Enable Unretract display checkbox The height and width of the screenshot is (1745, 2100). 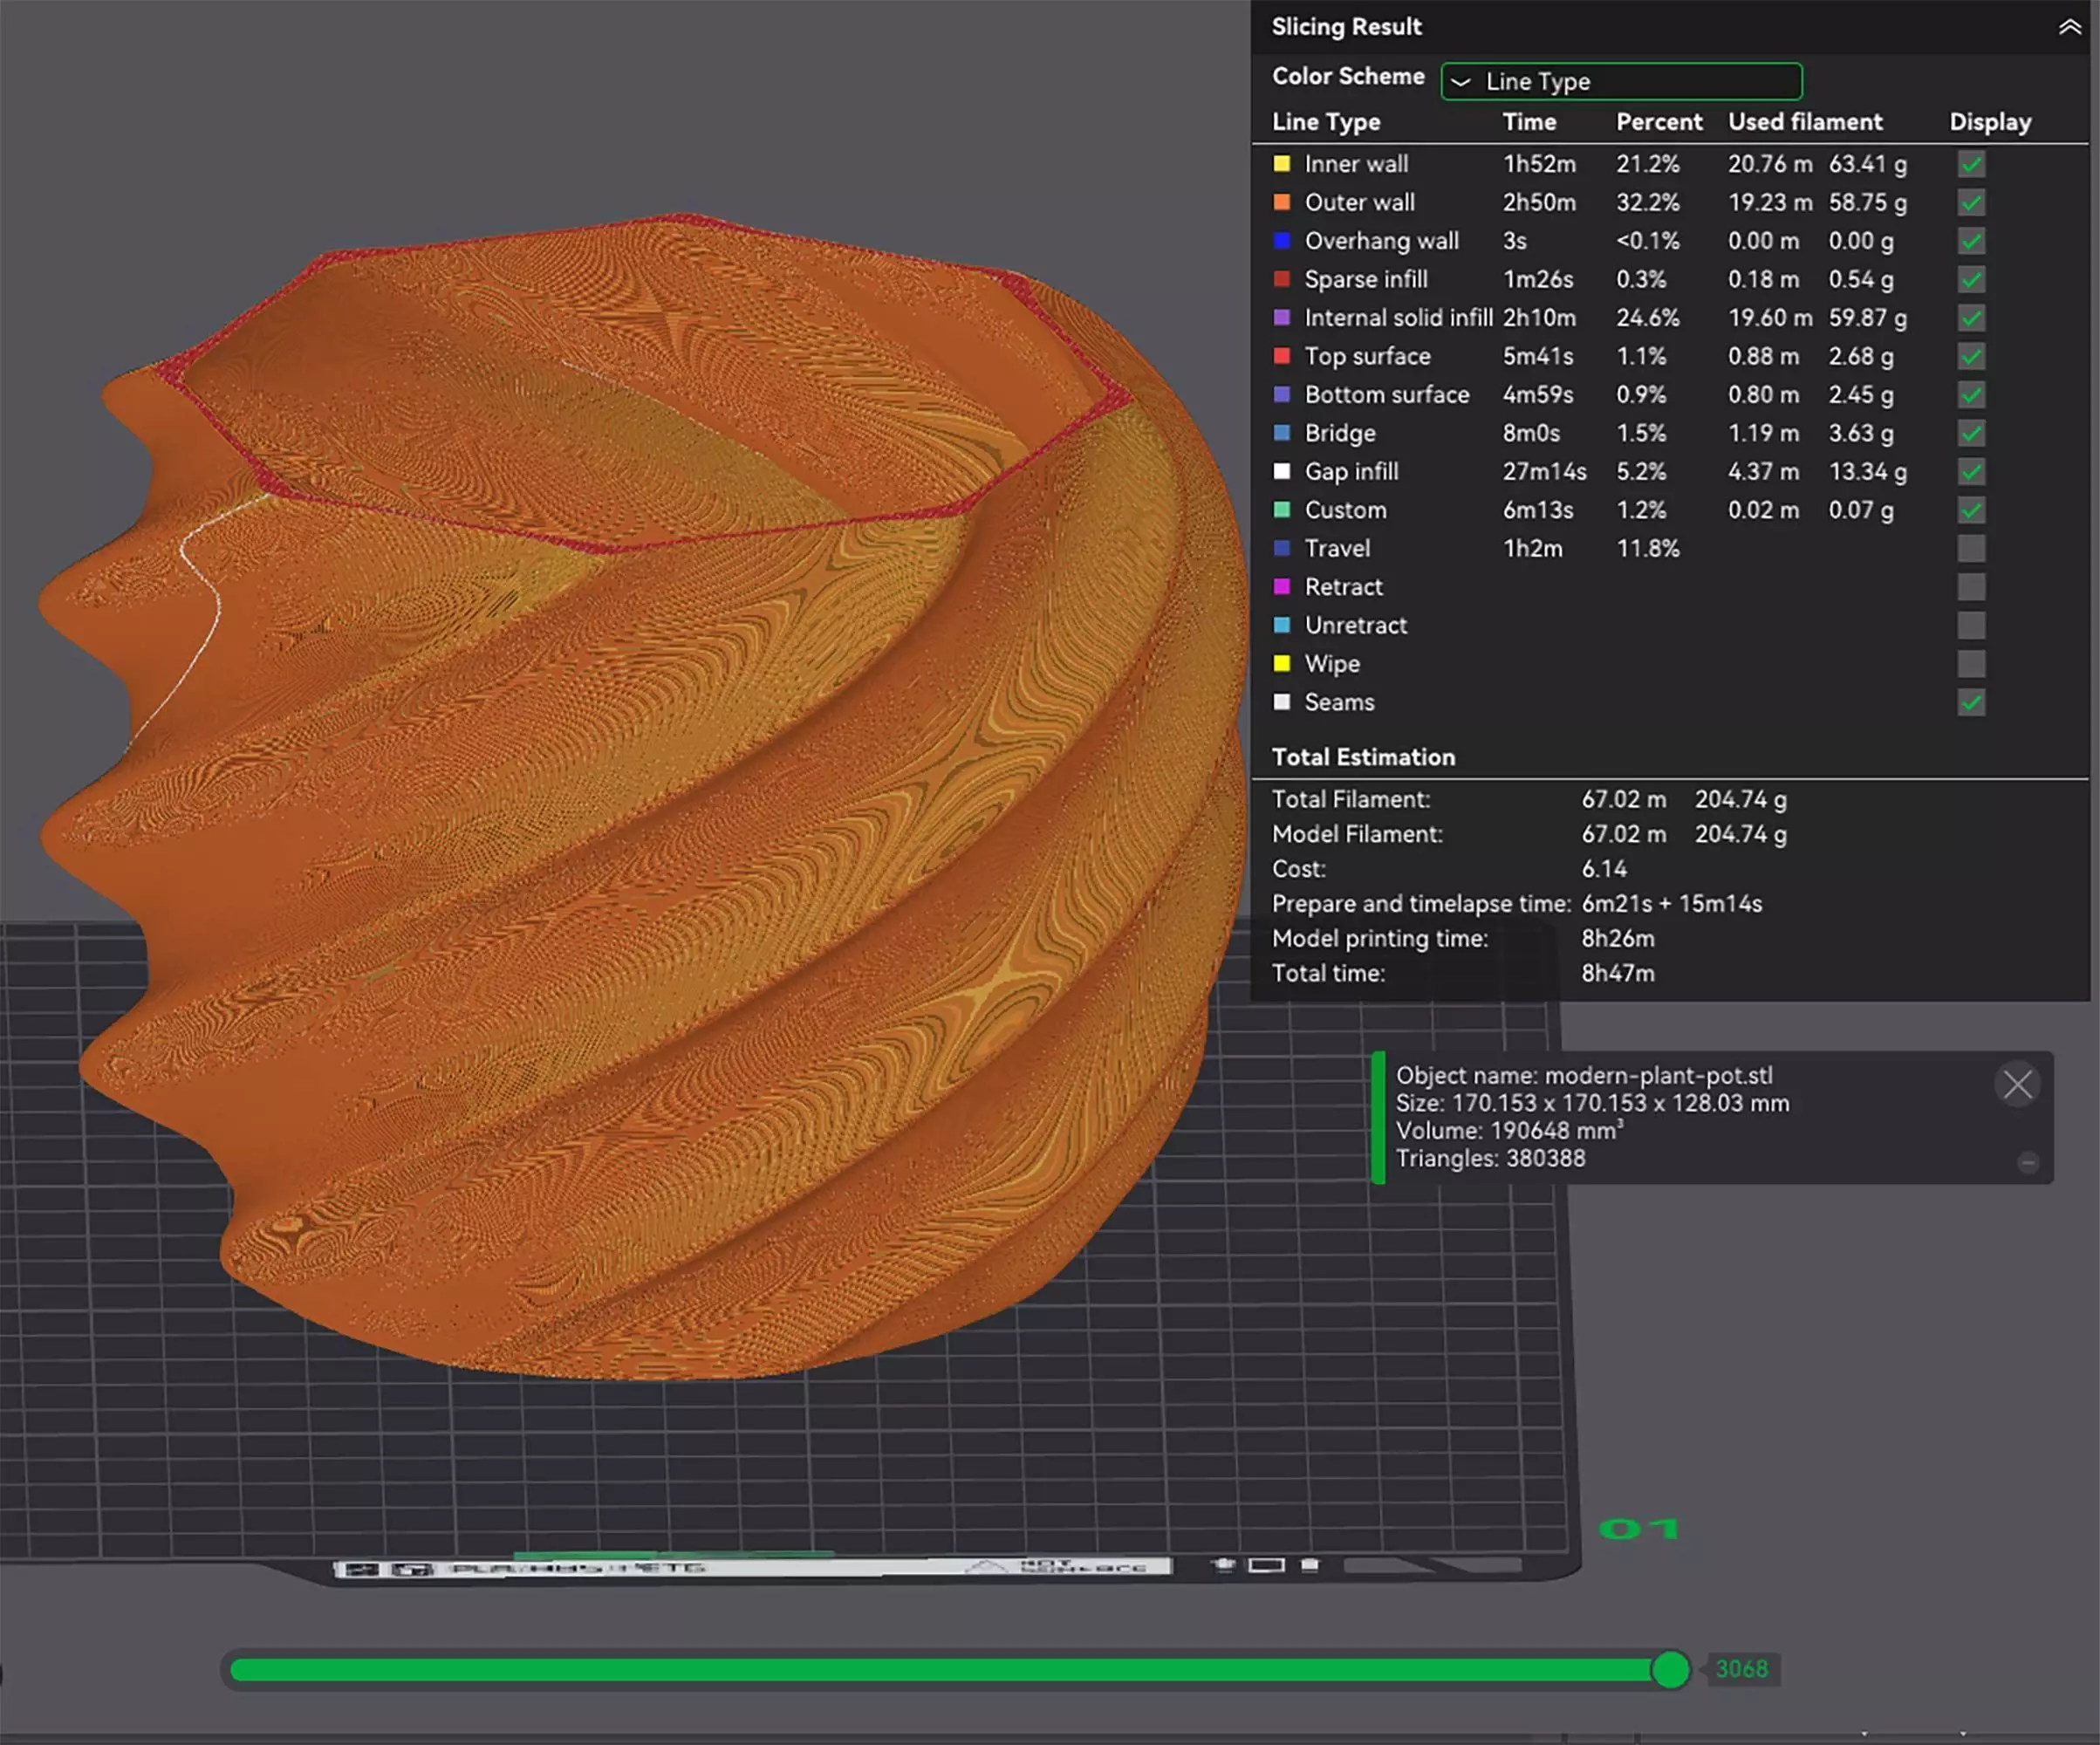coord(1971,626)
